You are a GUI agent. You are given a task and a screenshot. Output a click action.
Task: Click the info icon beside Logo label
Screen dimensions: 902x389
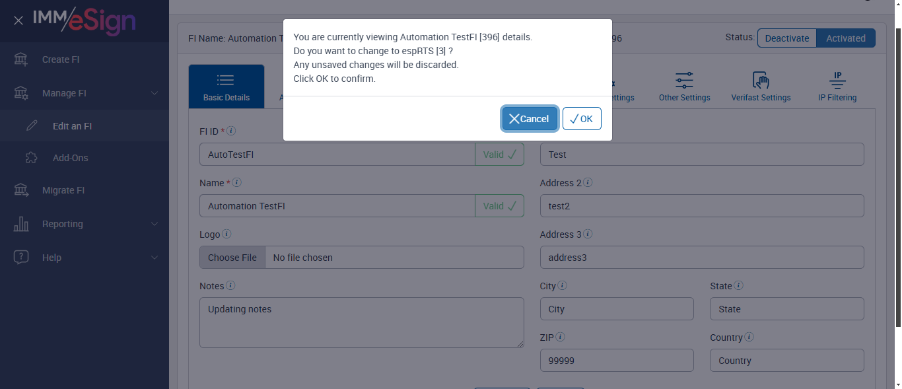(226, 234)
